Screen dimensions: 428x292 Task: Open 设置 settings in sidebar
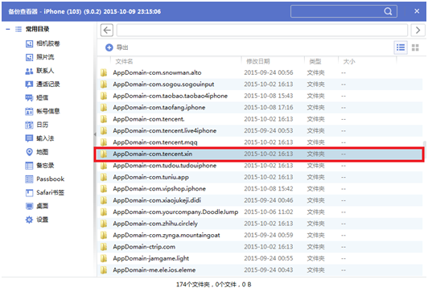pyautogui.click(x=37, y=220)
